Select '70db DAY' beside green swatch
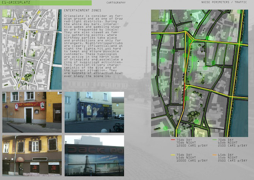254x180 pixels. pyautogui.click(x=226, y=140)
